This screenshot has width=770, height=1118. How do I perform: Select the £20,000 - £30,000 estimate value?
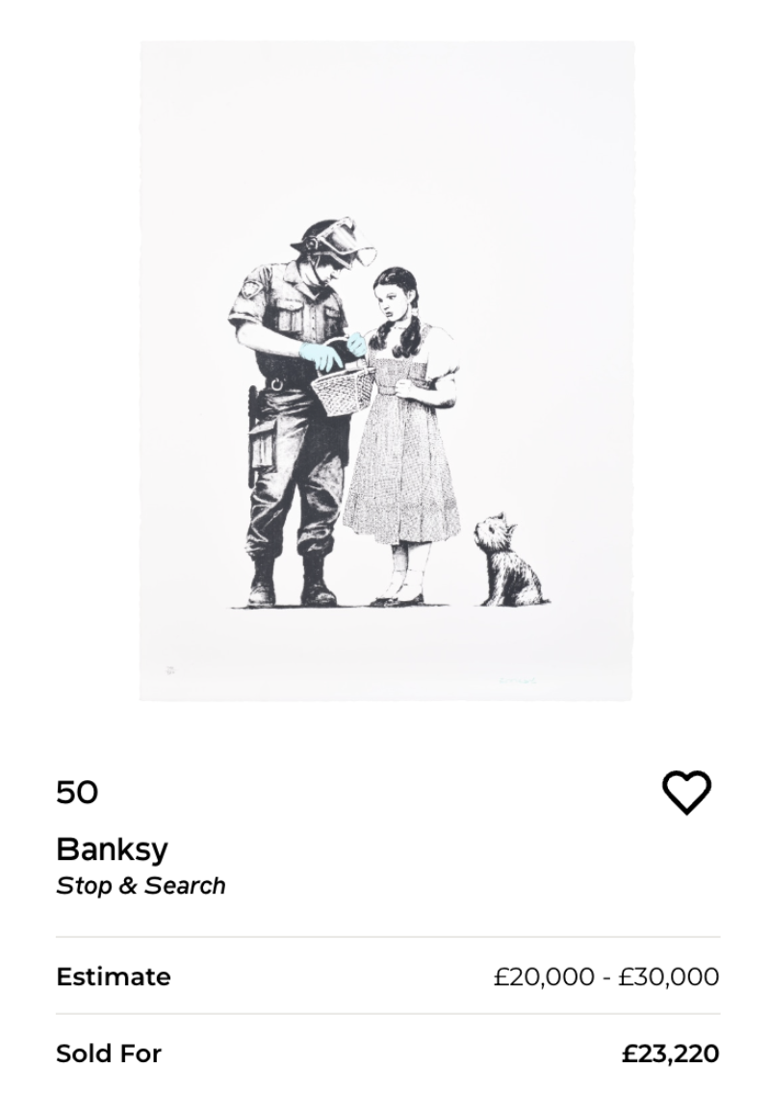pyautogui.click(x=606, y=976)
